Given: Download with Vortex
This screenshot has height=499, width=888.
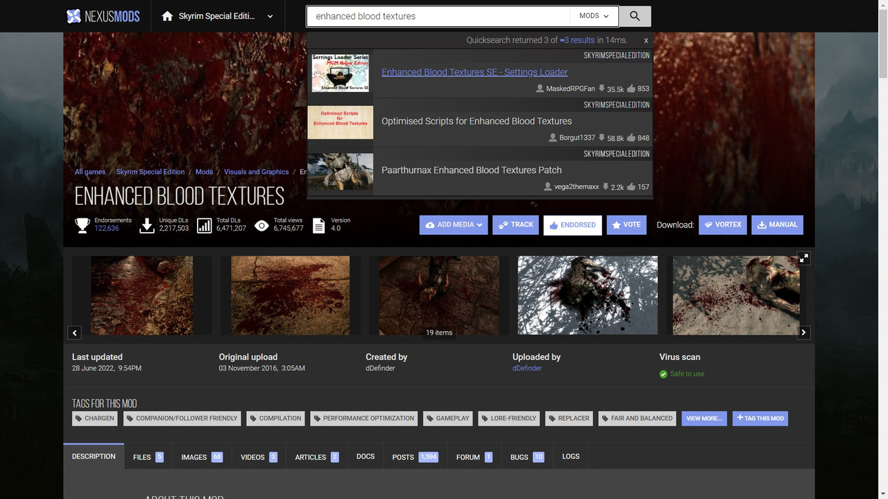Looking at the screenshot, I should coord(723,225).
